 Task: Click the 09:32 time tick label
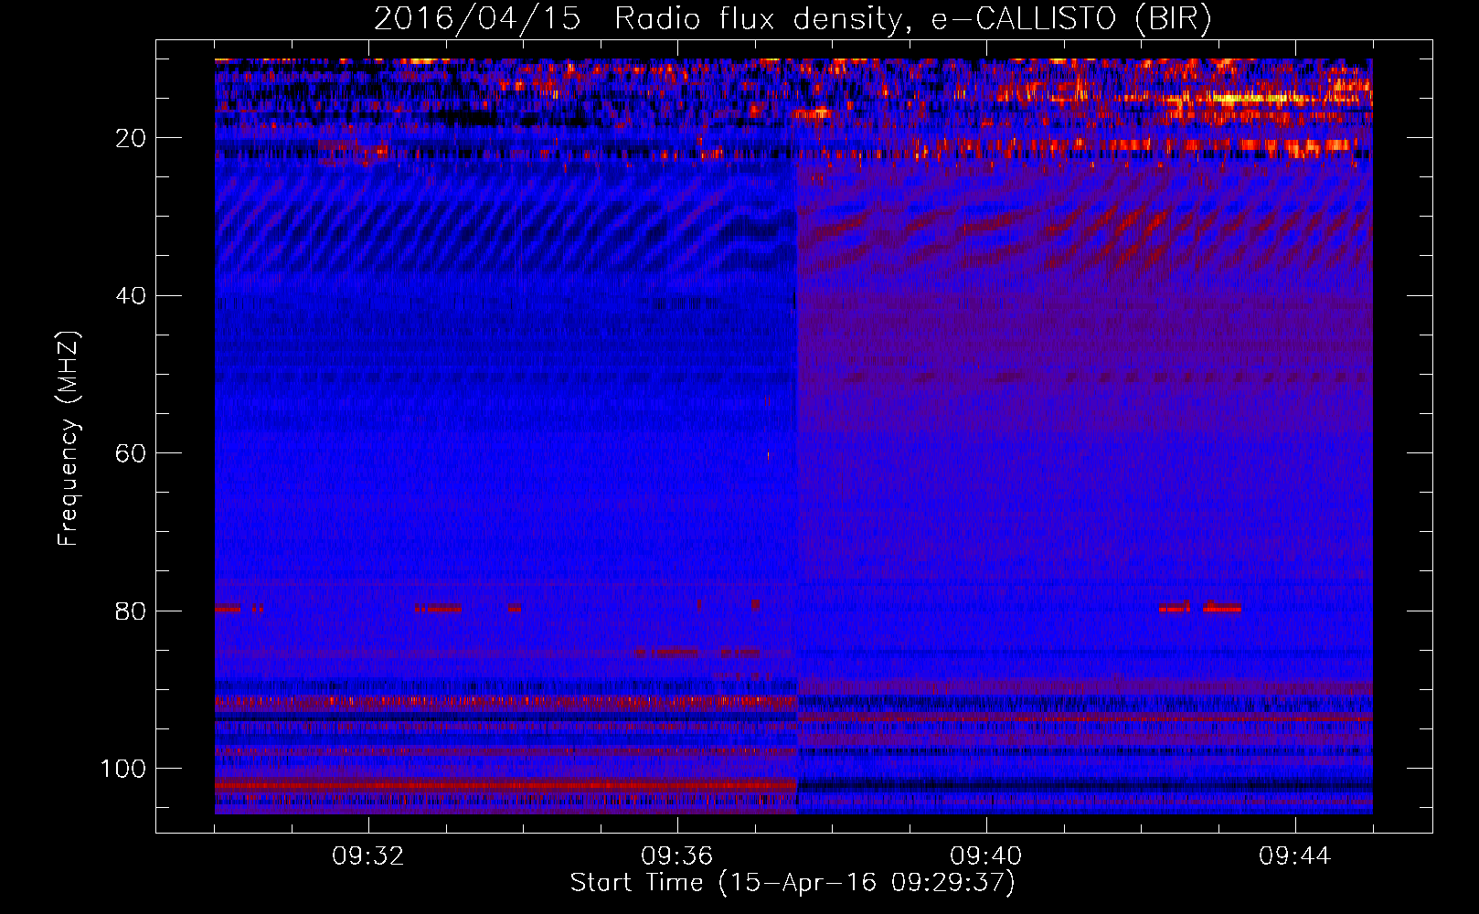[368, 856]
